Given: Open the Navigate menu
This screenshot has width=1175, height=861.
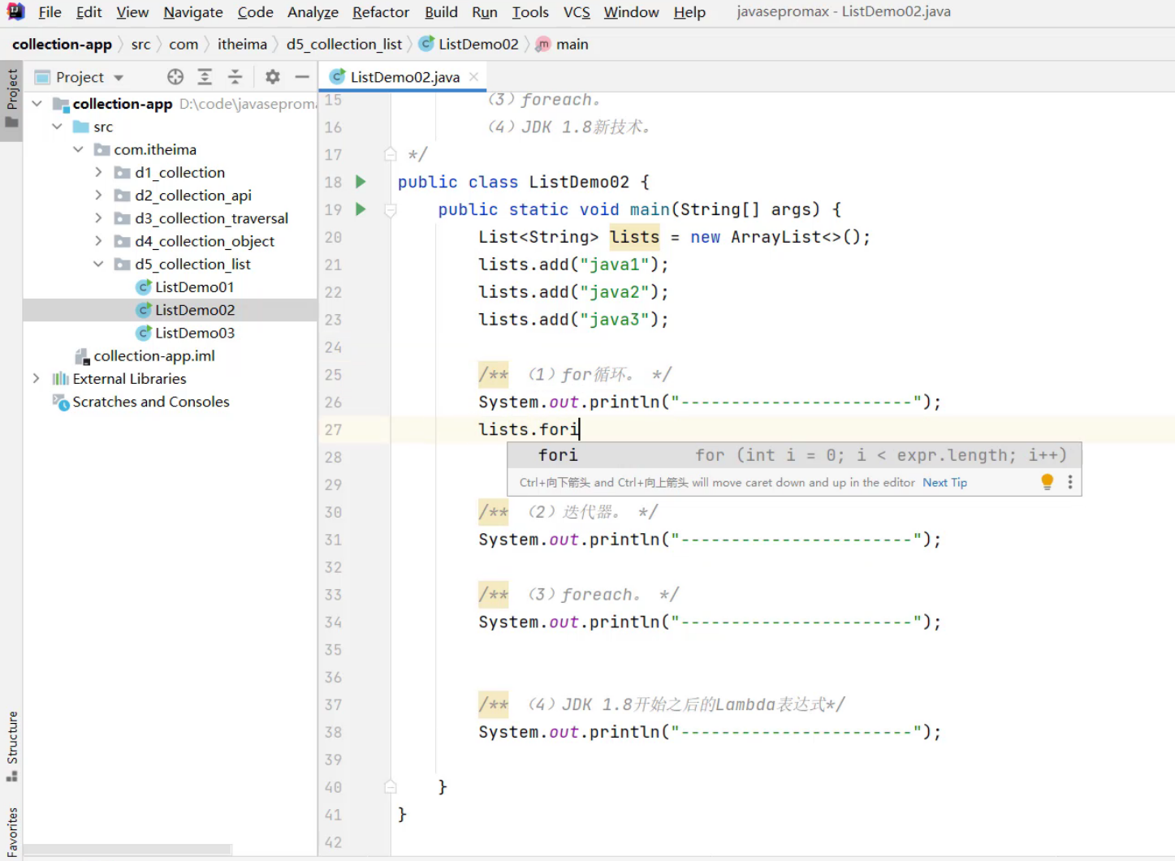Looking at the screenshot, I should [x=193, y=12].
